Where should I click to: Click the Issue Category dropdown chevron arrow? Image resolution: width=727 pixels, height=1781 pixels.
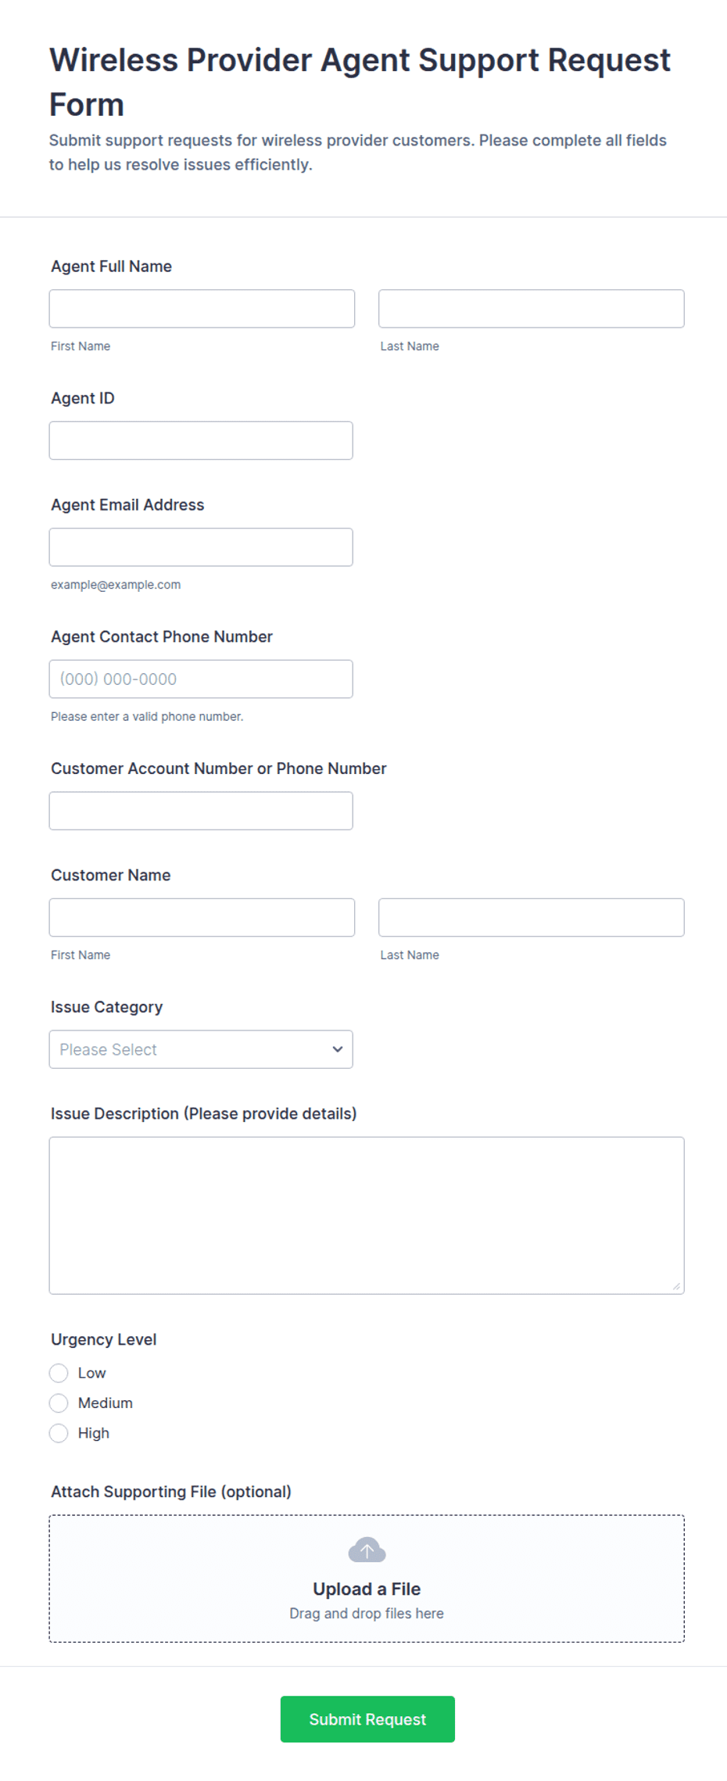coord(338,1049)
